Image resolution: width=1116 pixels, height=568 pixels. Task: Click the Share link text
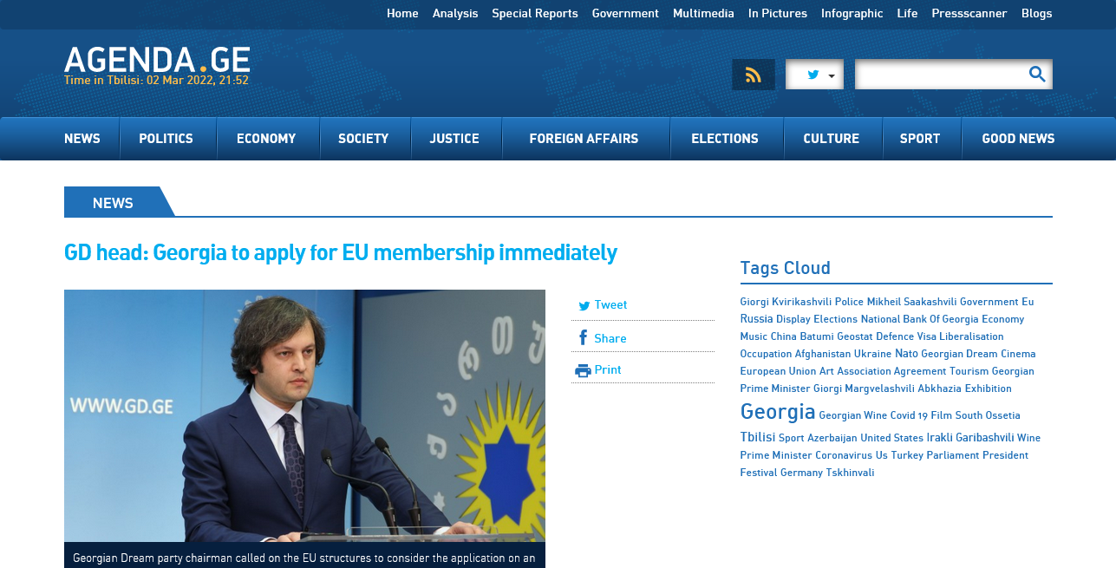click(x=610, y=339)
